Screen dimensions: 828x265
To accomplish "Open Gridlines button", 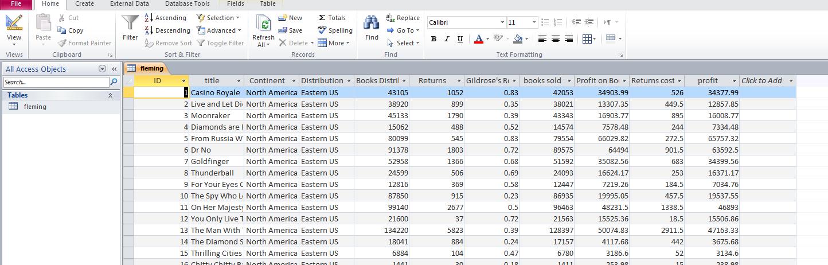I will point(588,39).
